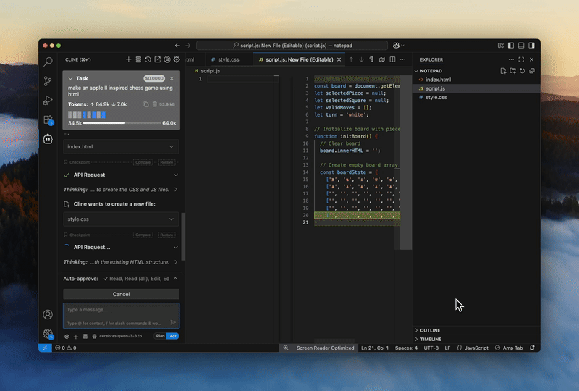Switch to the style.css editor tab
This screenshot has height=391, width=579.
pyautogui.click(x=228, y=59)
